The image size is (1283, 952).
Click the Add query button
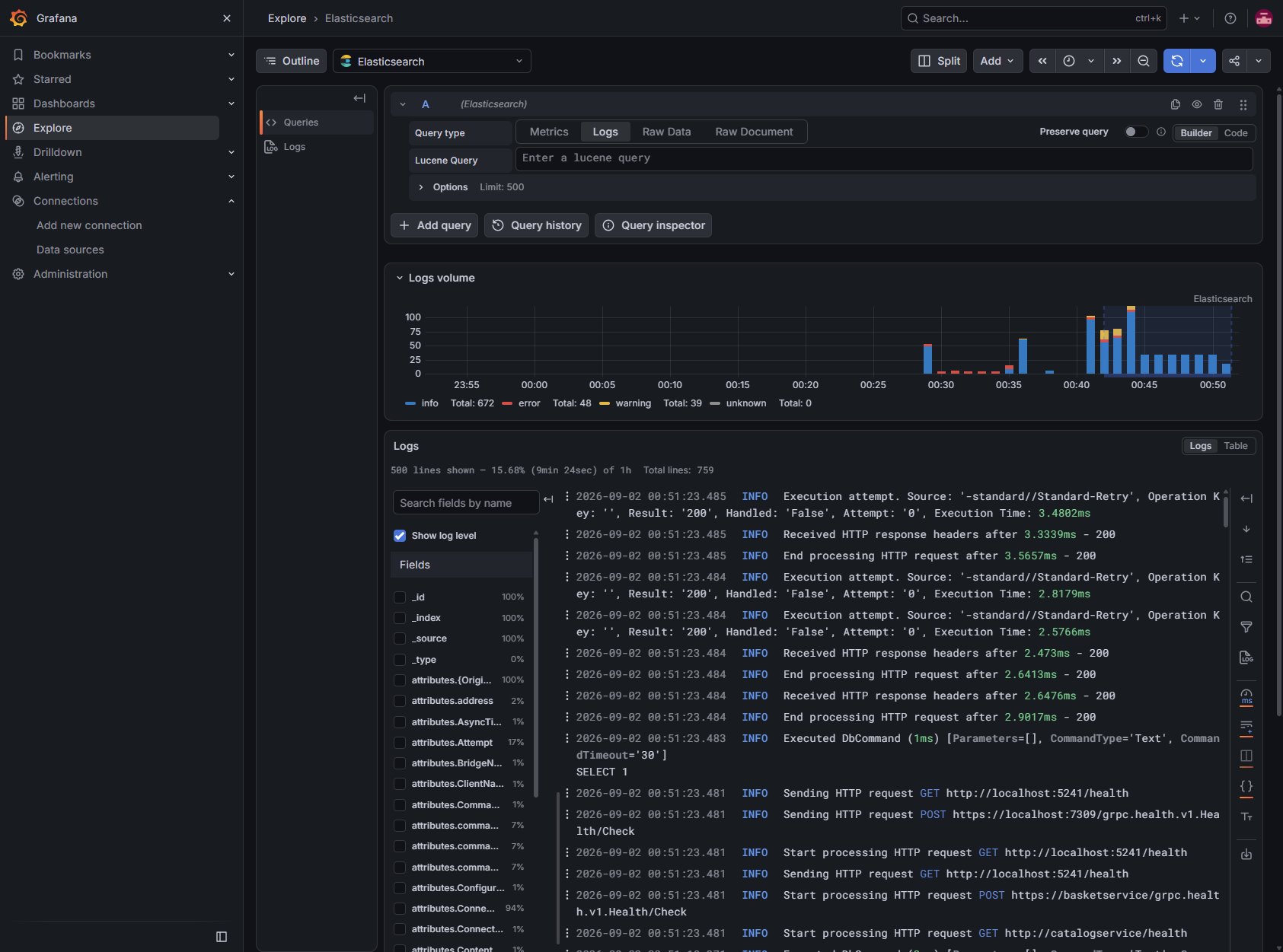pyautogui.click(x=435, y=225)
